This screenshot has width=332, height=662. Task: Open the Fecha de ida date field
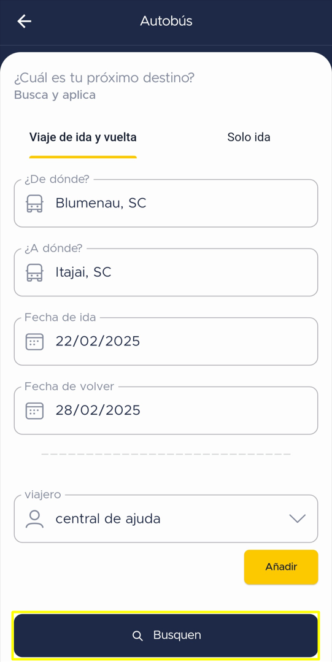coord(166,341)
